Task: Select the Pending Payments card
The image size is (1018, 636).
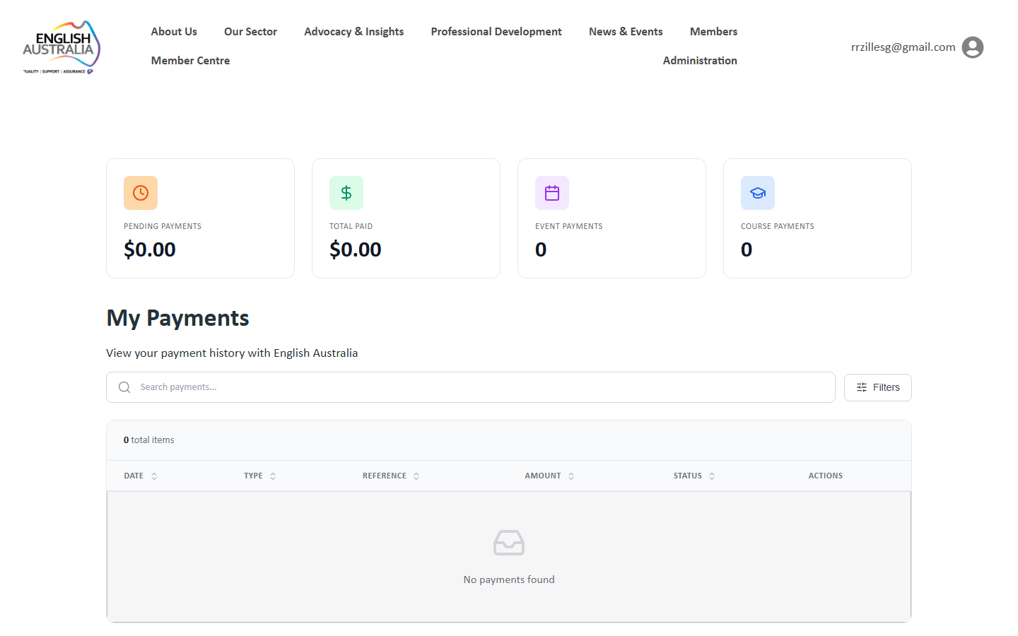Action: (x=200, y=218)
